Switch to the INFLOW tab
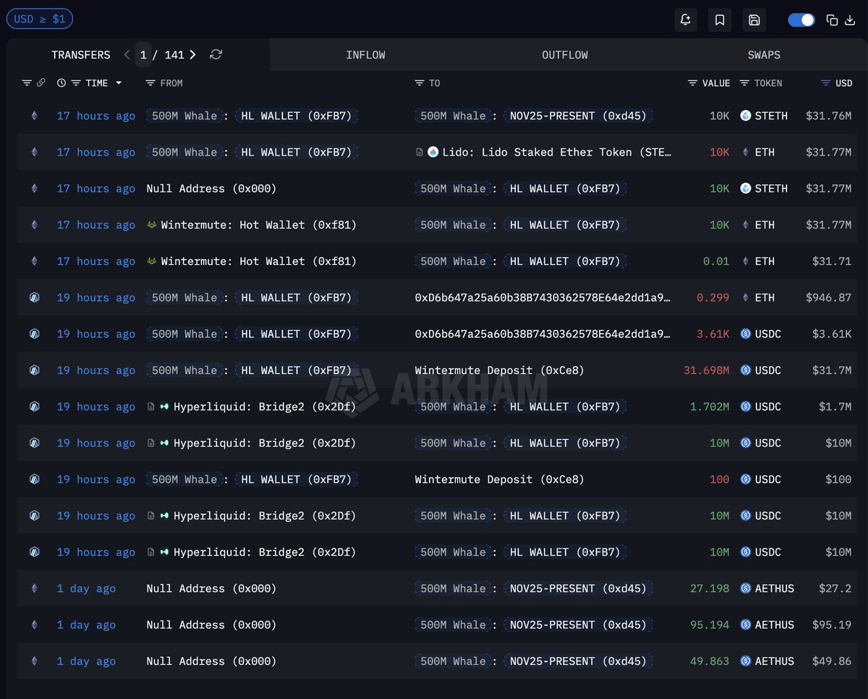 [365, 55]
